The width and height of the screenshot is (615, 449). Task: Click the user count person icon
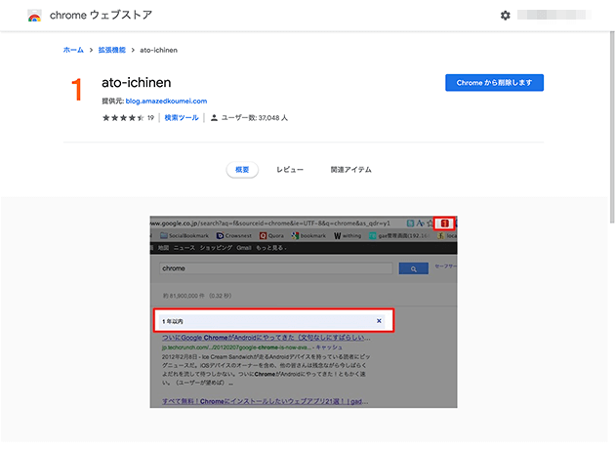[214, 118]
